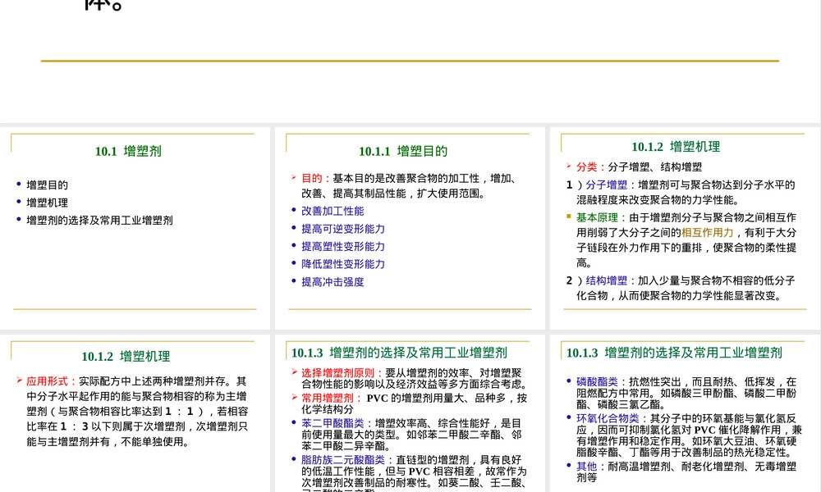Open the 10.1.2 slide about 分子增塑 classification
This screenshot has height=492, width=821.
(x=685, y=228)
